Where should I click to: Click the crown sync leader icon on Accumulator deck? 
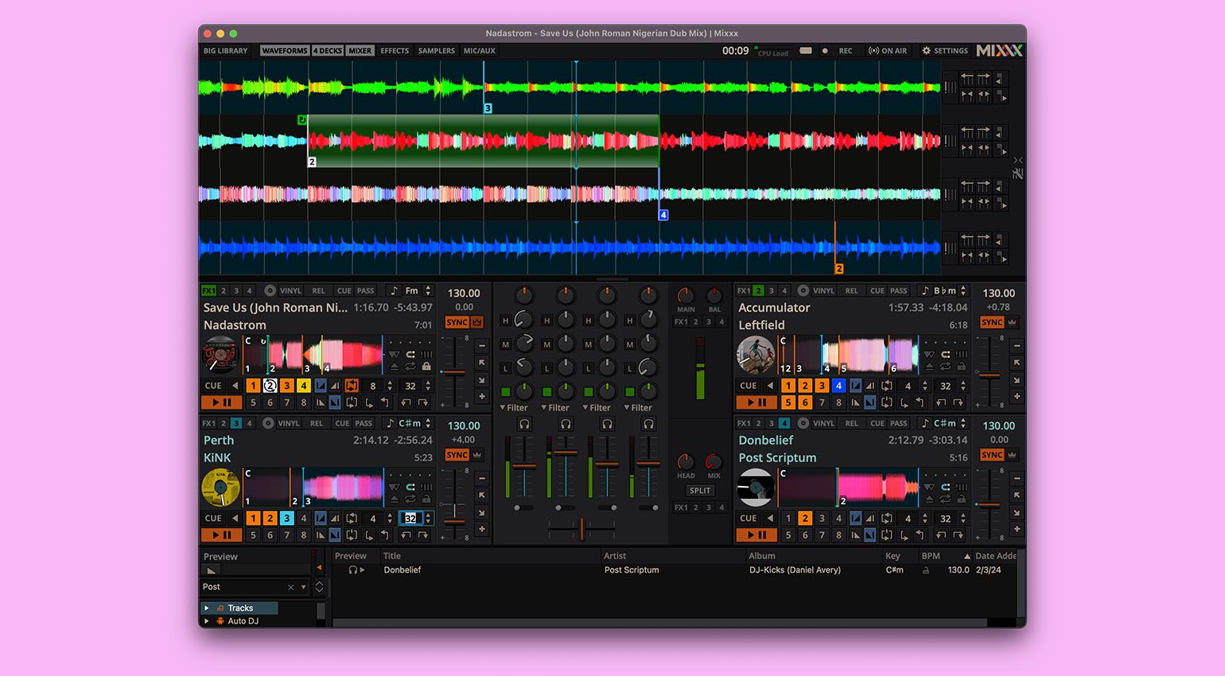(1012, 322)
